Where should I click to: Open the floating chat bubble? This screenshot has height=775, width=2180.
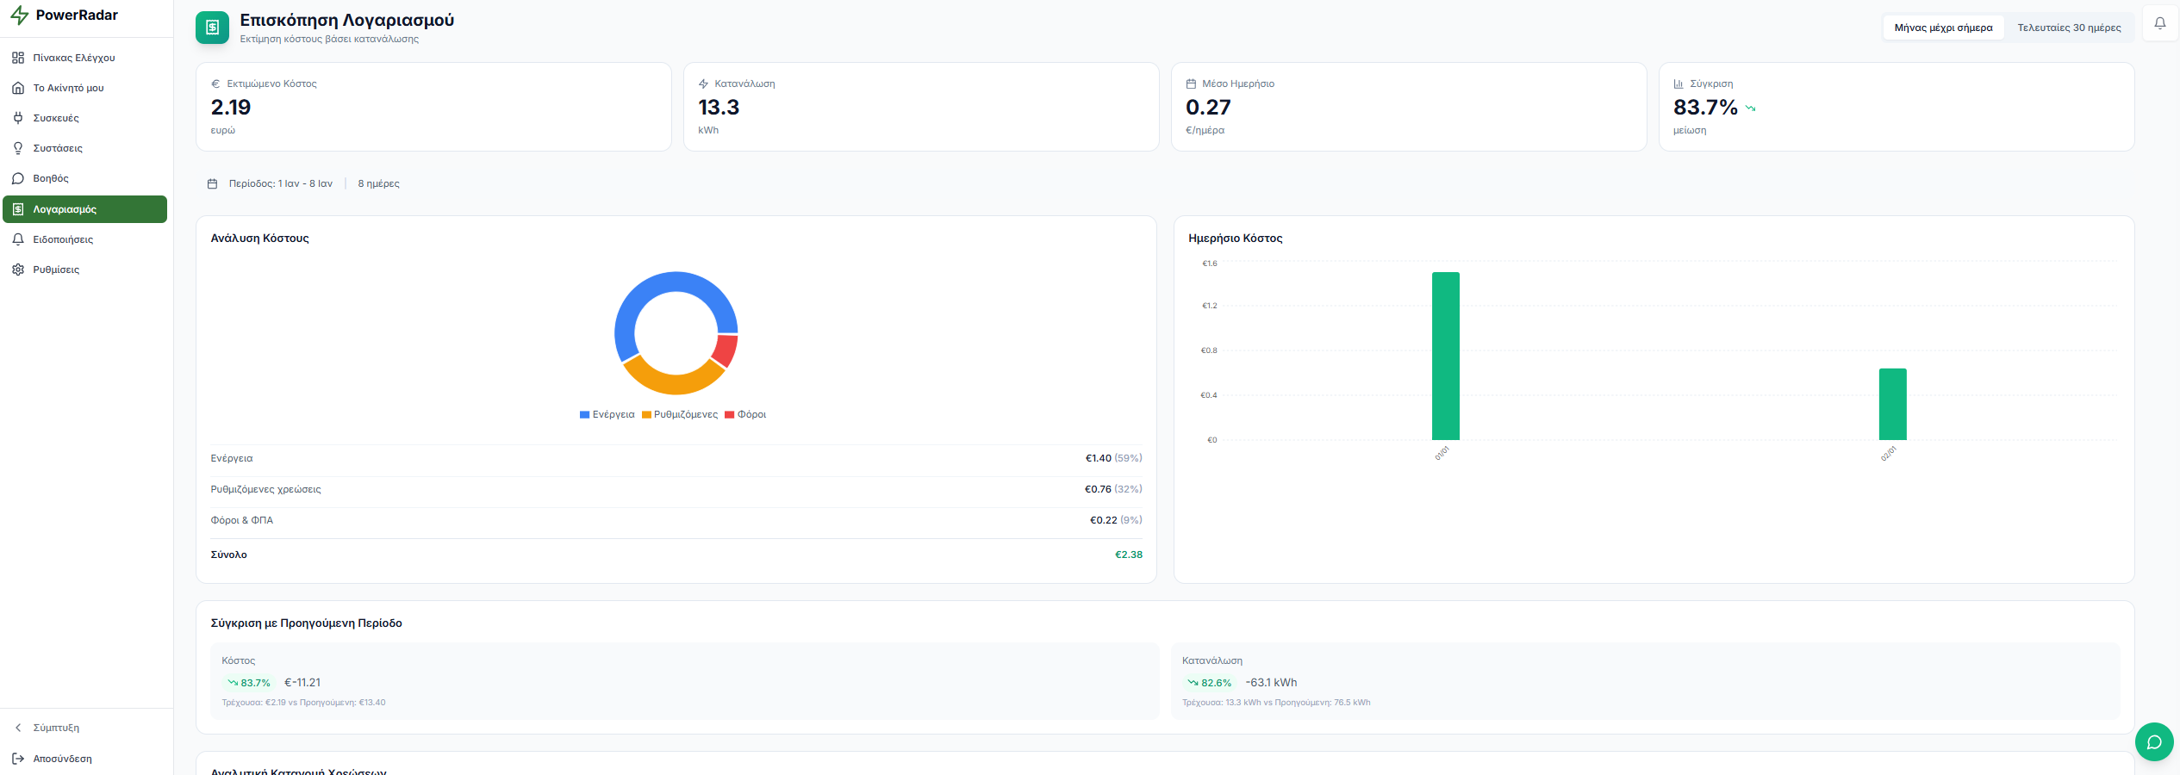click(x=2155, y=741)
